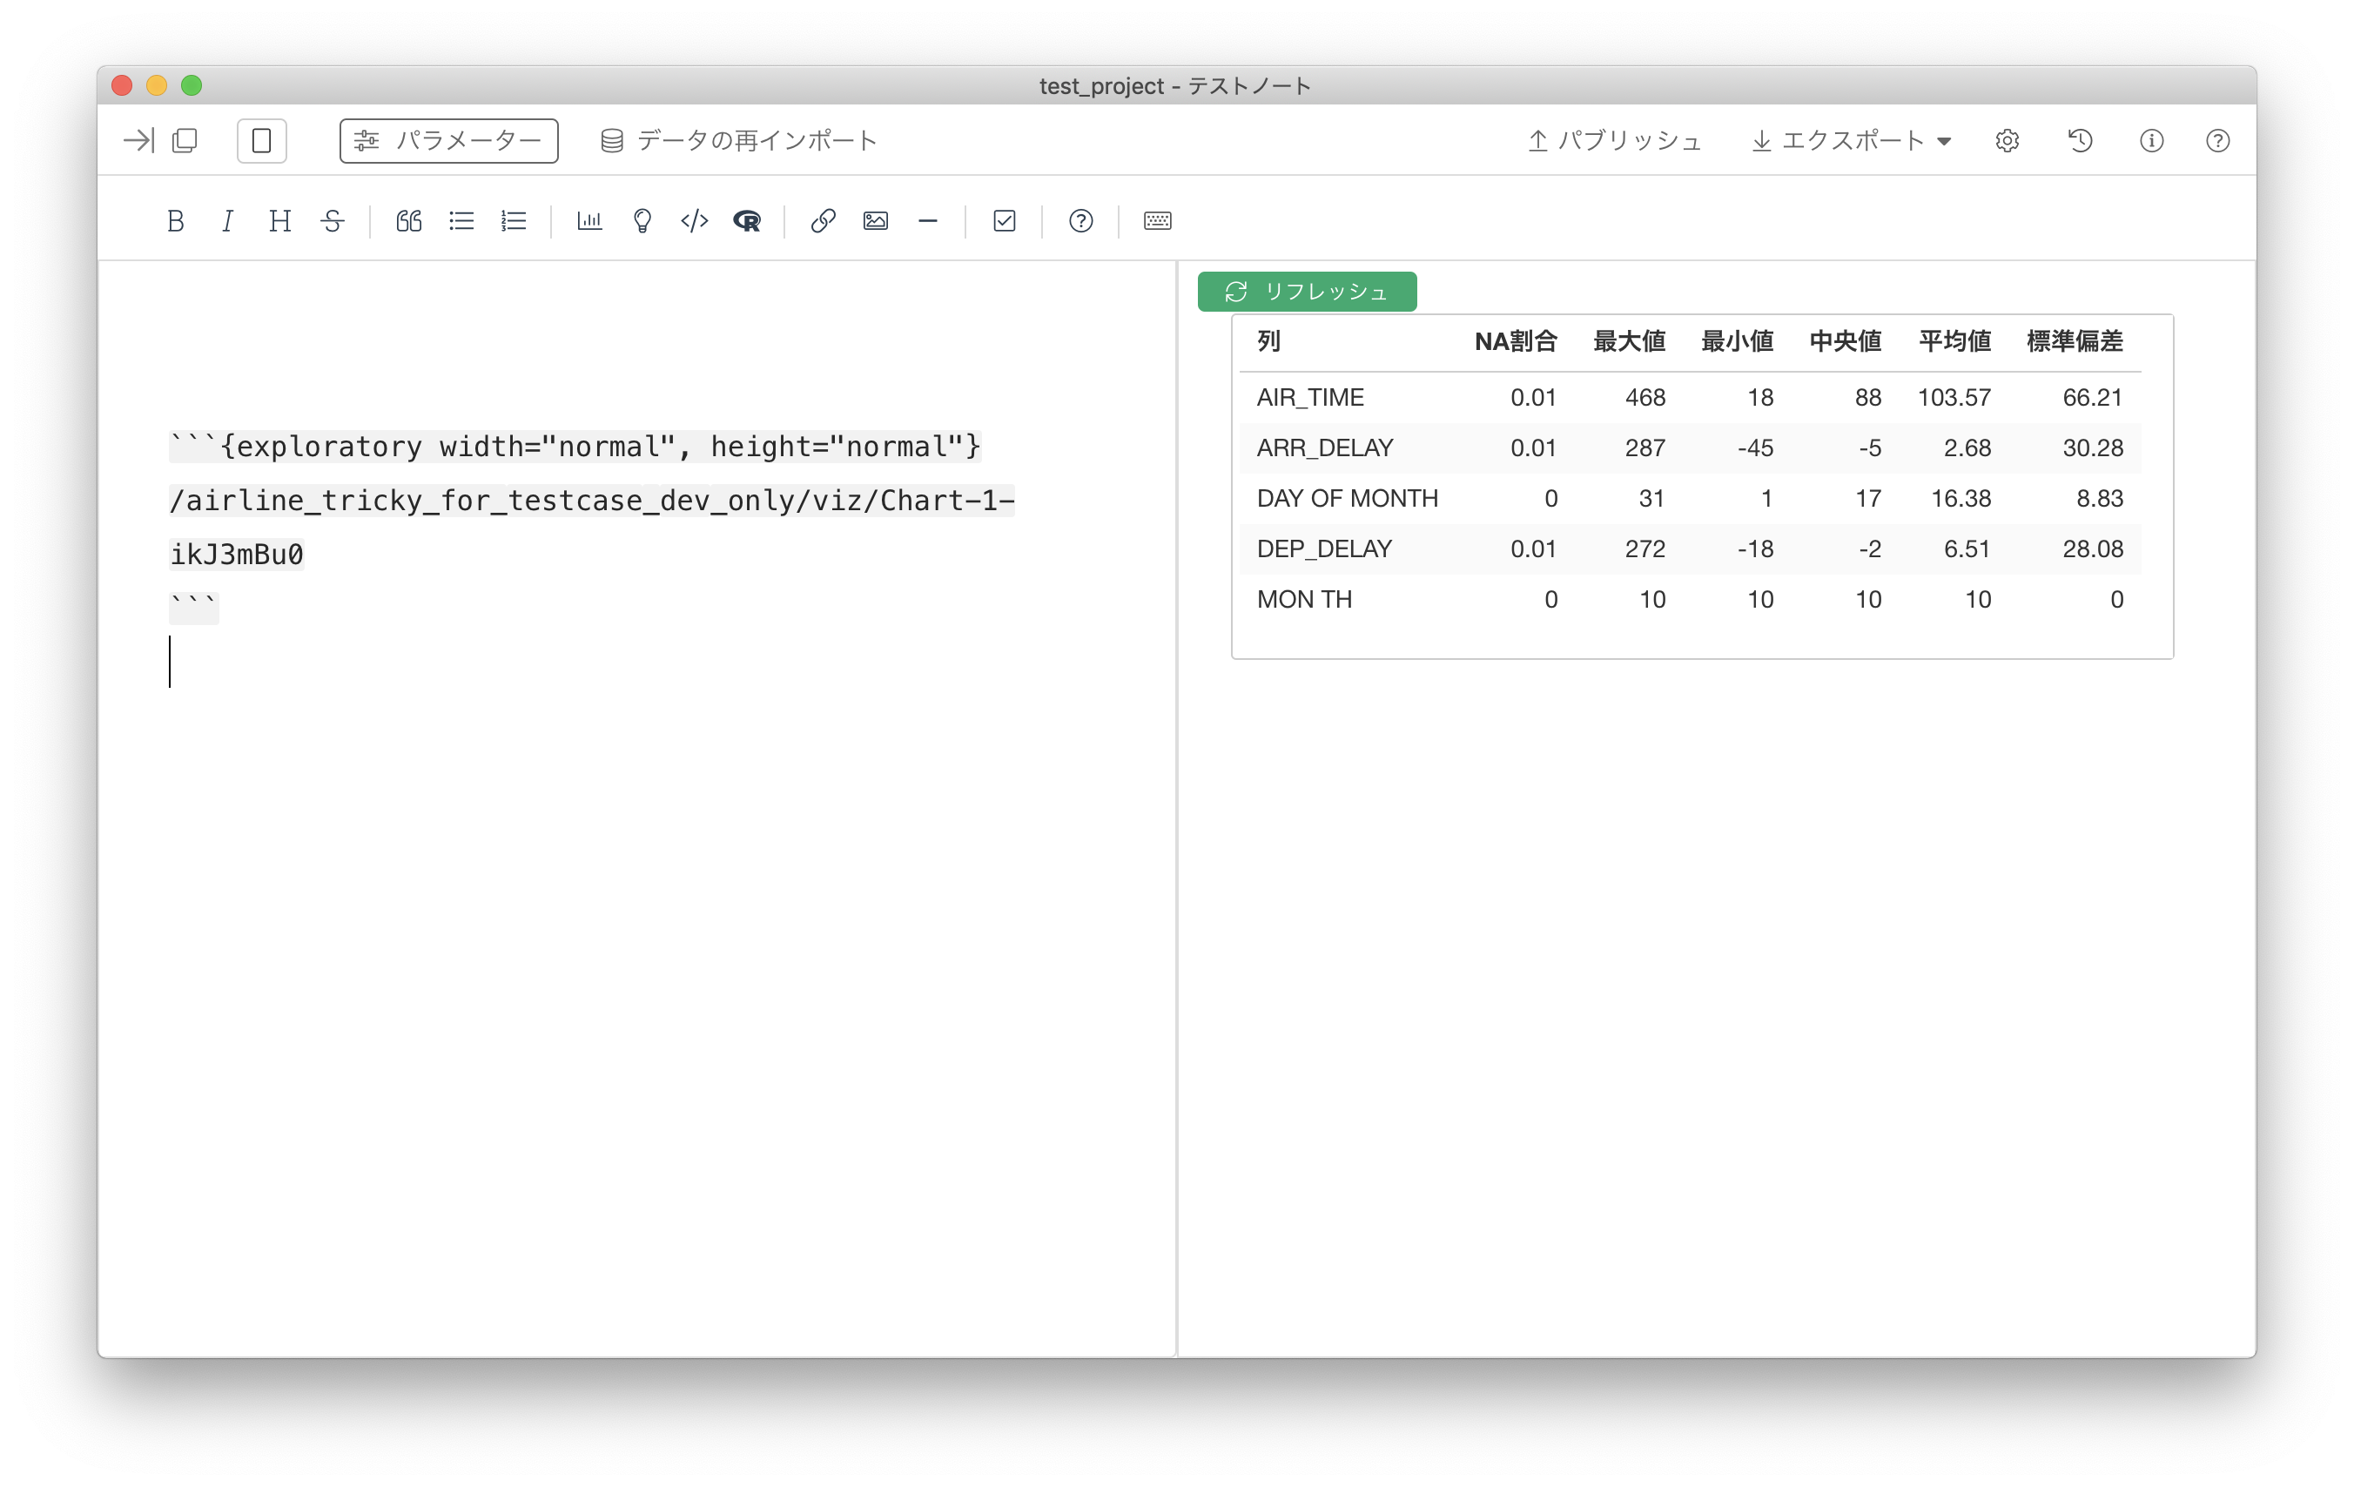Place cursor in exploratory code block header
2354x1487 pixels.
[575, 447]
